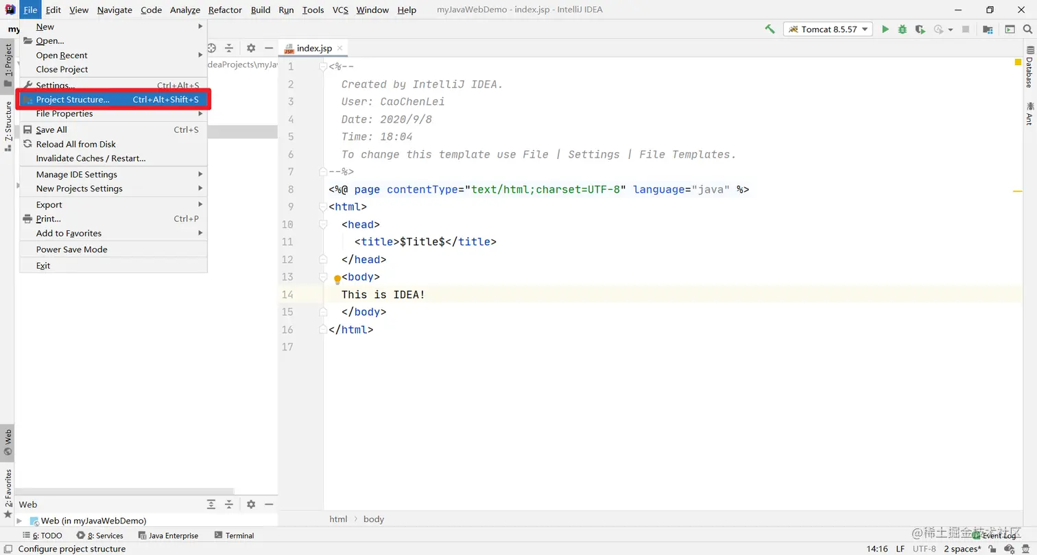This screenshot has height=555, width=1037.
Task: Collapse all in the Web panel
Action: click(x=229, y=504)
